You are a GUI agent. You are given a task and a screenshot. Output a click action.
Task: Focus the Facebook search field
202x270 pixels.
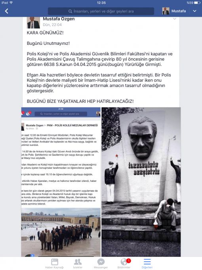coord(101,12)
